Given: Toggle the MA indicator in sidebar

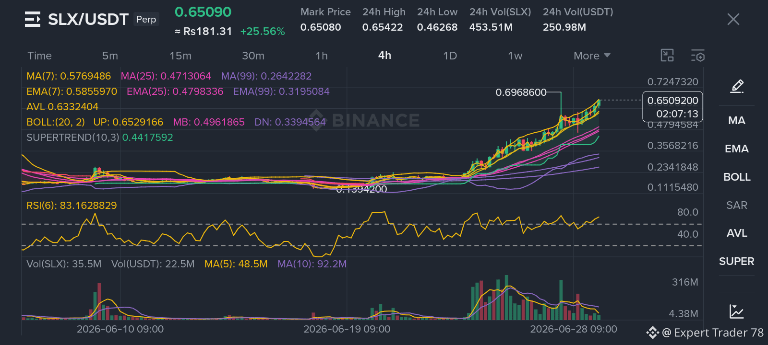Looking at the screenshot, I should [737, 120].
